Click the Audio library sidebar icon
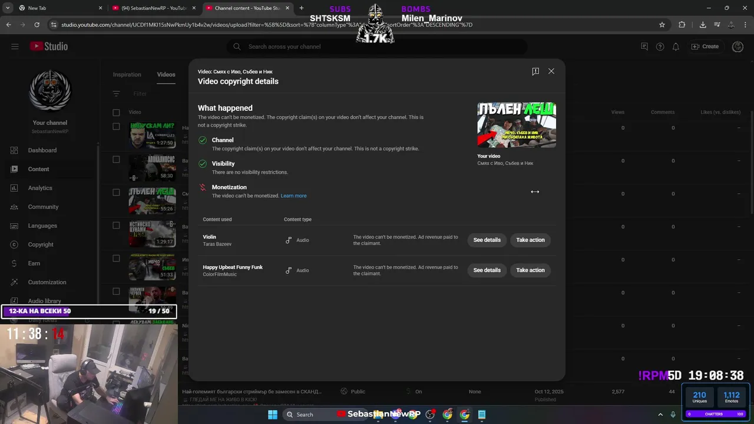 pos(14,300)
